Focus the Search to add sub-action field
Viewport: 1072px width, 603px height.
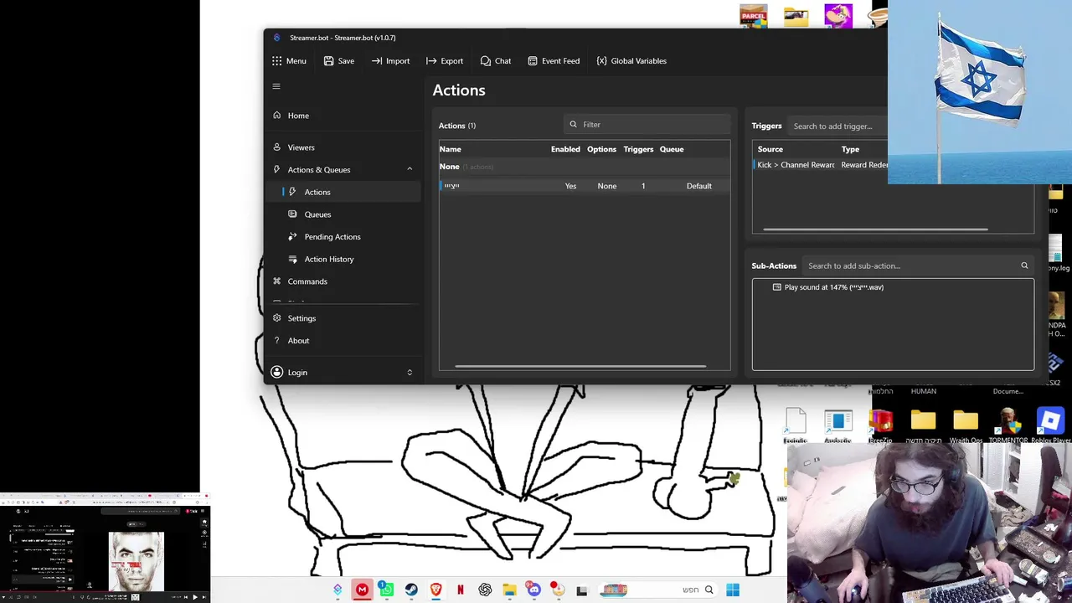917,265
